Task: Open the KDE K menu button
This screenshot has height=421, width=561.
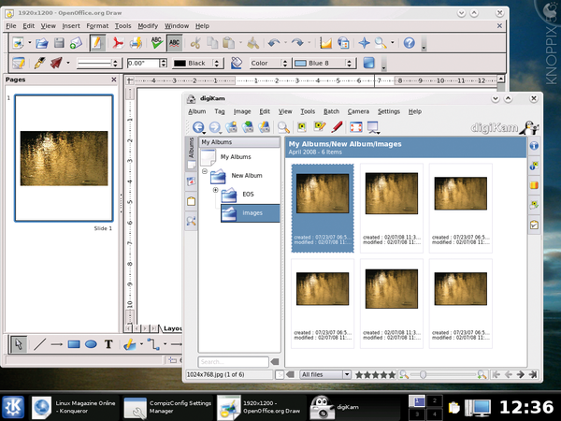Action: (x=13, y=407)
